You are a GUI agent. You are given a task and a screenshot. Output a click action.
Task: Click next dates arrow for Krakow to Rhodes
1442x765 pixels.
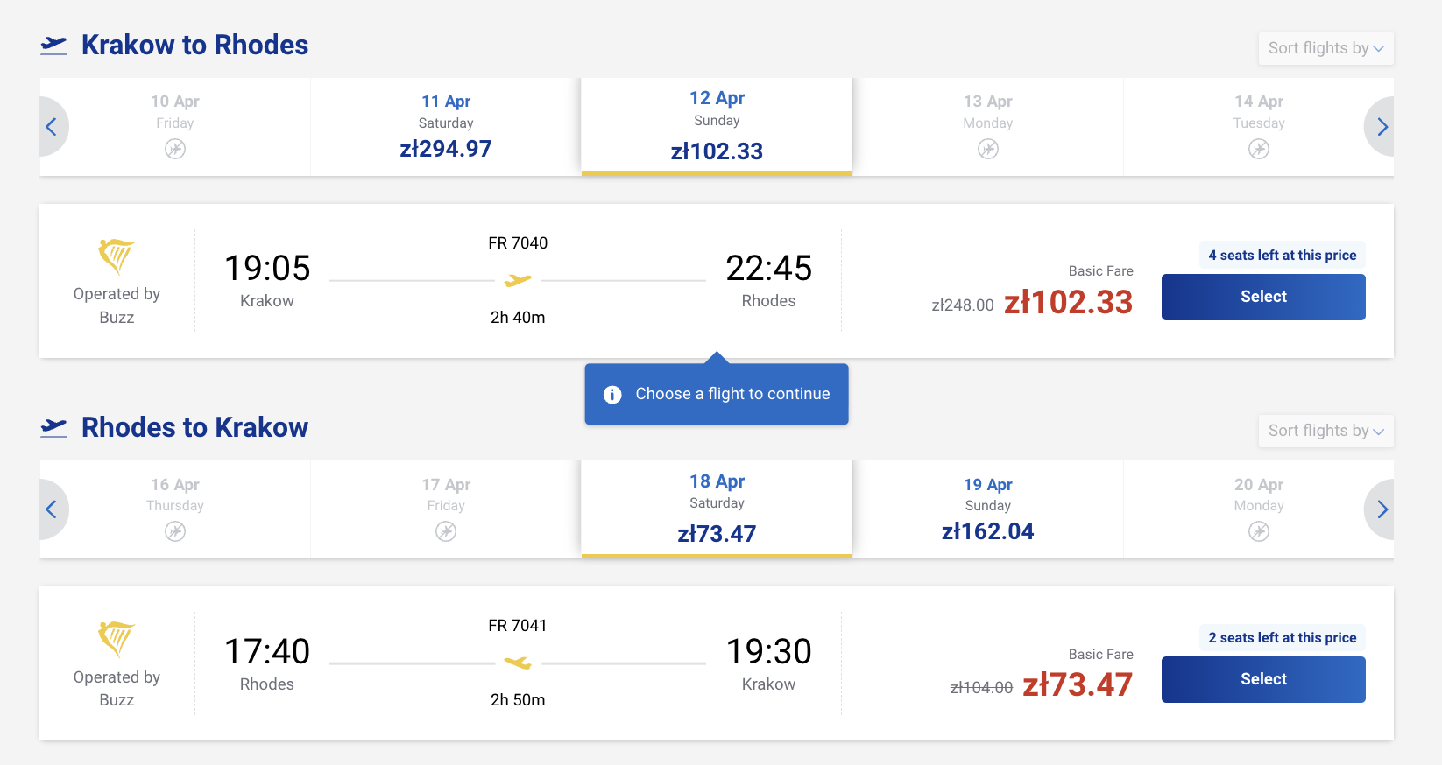[x=1382, y=127]
